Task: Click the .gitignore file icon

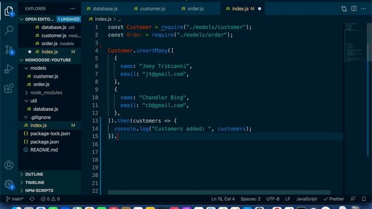Action: 26,117
